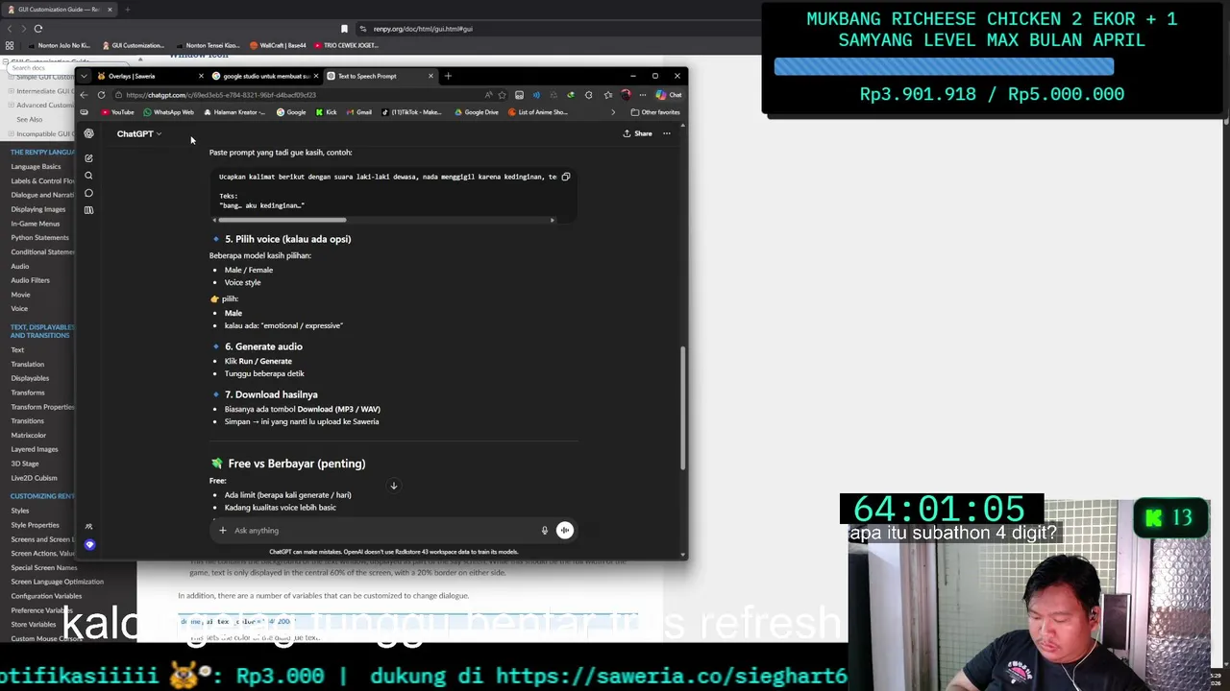Screen dimensions: 1230x691
Task: Click the donation goal progress bar
Action: tap(944, 66)
